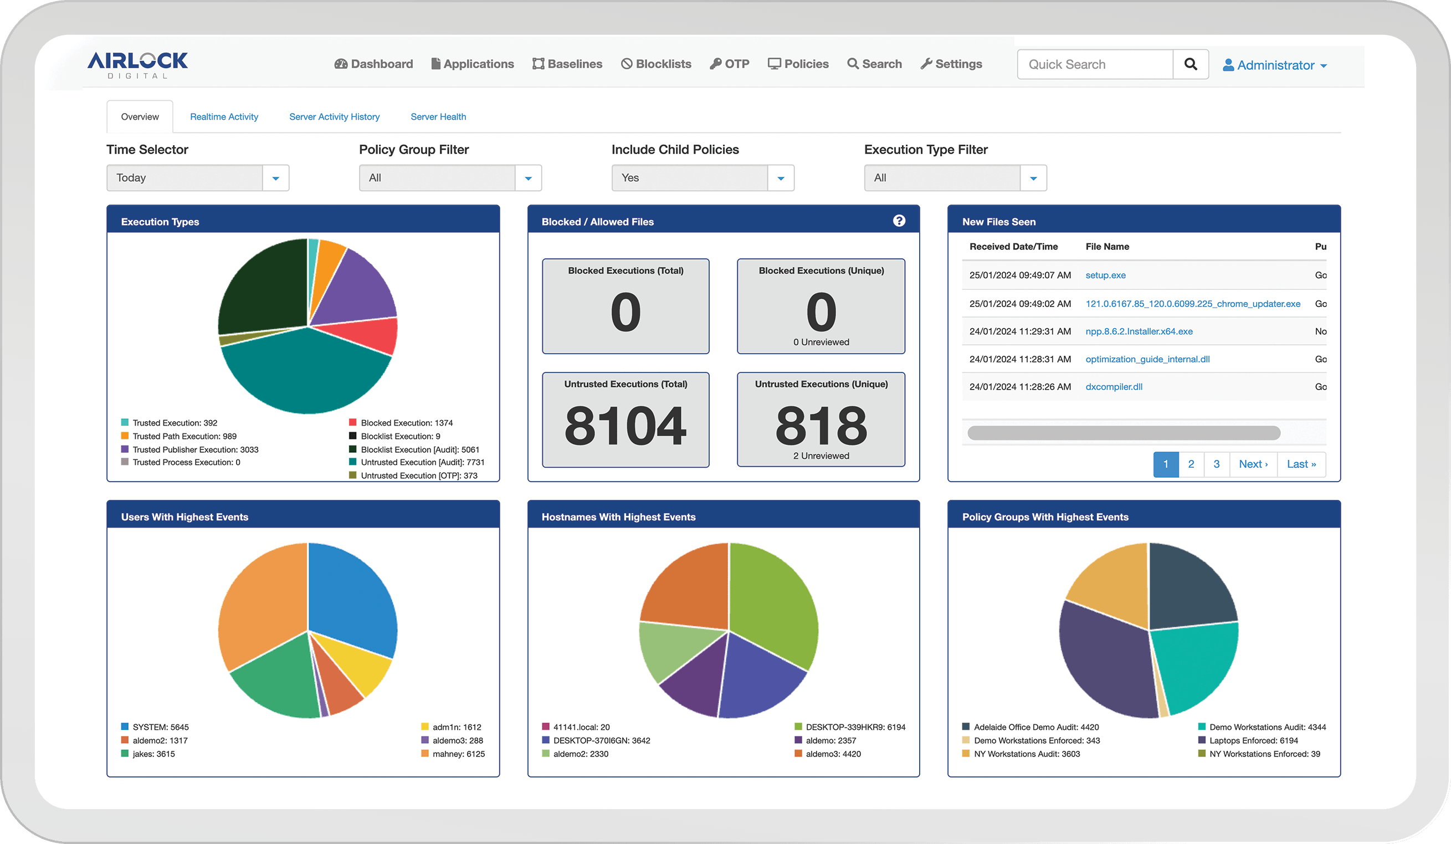This screenshot has width=1451, height=844.
Task: Change the Time Selector from Today
Action: click(276, 177)
